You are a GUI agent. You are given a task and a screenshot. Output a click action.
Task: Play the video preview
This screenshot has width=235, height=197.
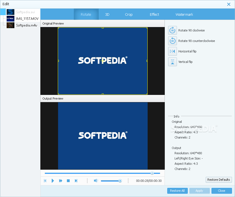pyautogui.click(x=53, y=181)
